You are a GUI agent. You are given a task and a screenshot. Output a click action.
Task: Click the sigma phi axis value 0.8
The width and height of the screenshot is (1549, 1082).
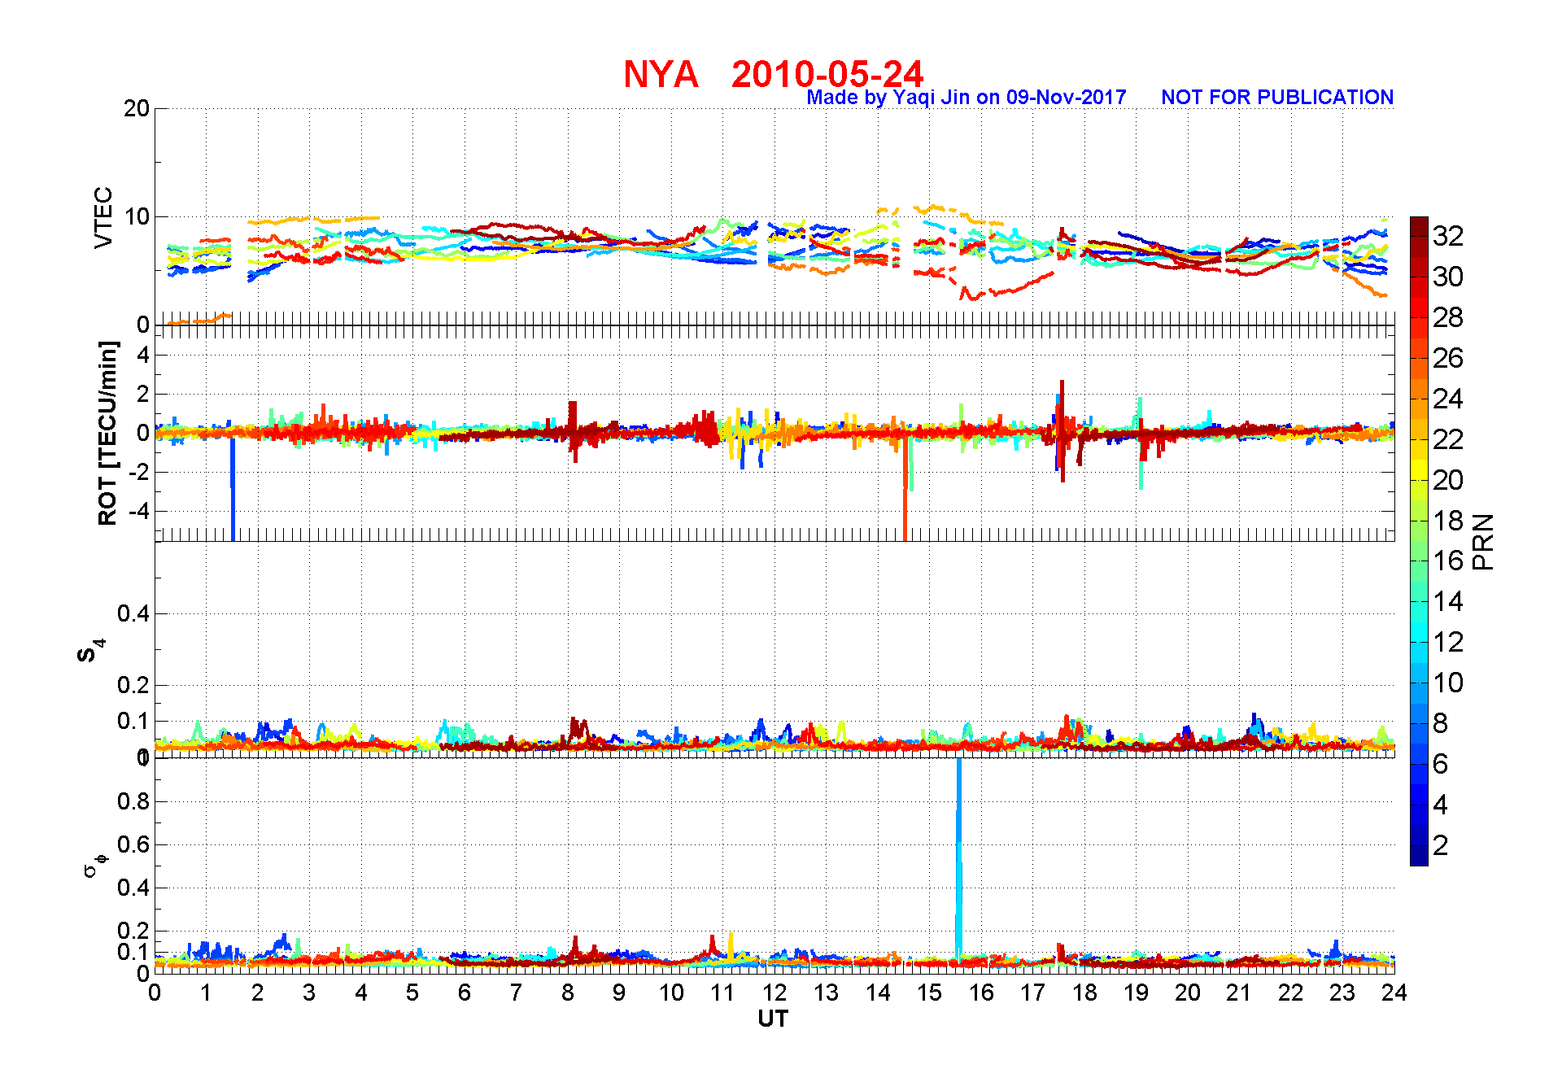(133, 802)
